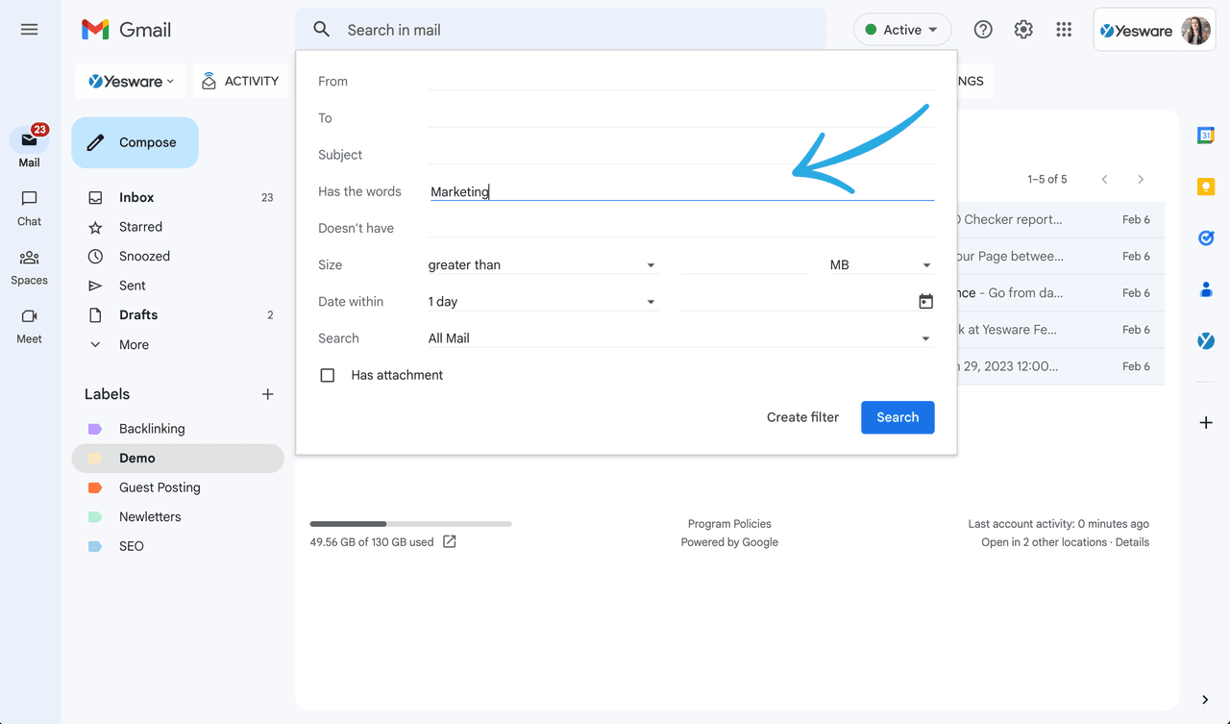The image size is (1230, 724).
Task: Open Google Tasks in side panel
Action: 1205,237
